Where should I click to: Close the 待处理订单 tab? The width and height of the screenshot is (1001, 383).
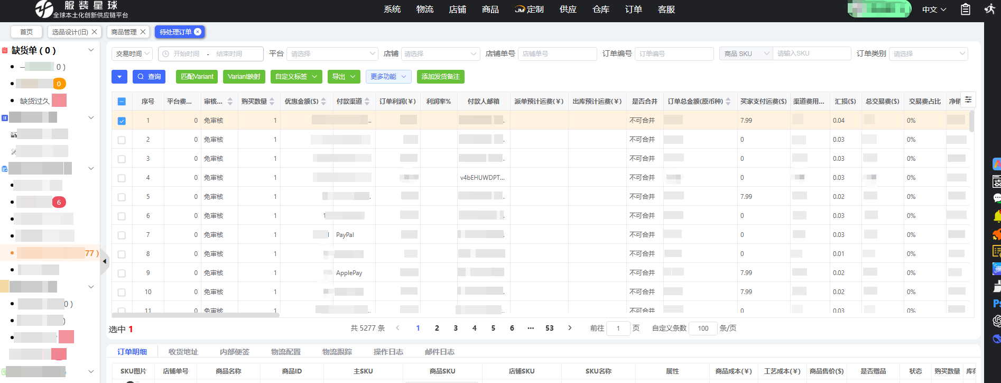[x=198, y=32]
